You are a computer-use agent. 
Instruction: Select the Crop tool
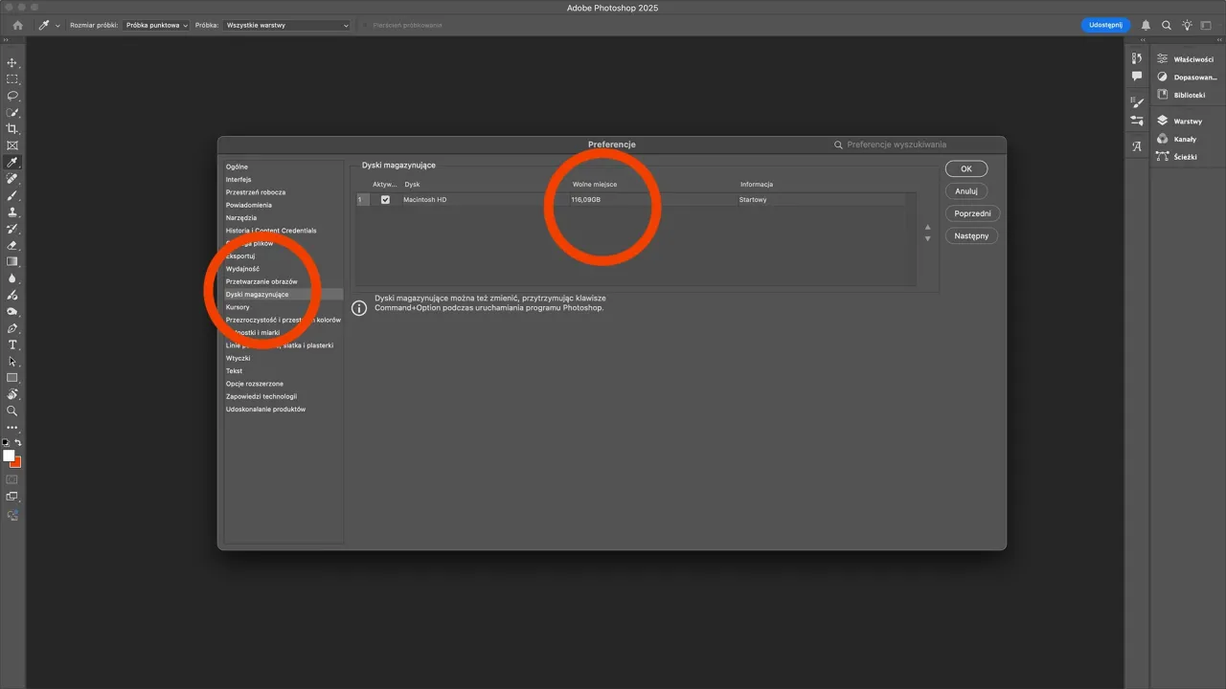12,129
